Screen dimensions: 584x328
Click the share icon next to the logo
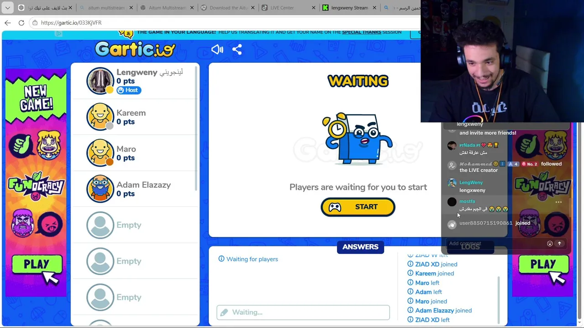point(237,49)
